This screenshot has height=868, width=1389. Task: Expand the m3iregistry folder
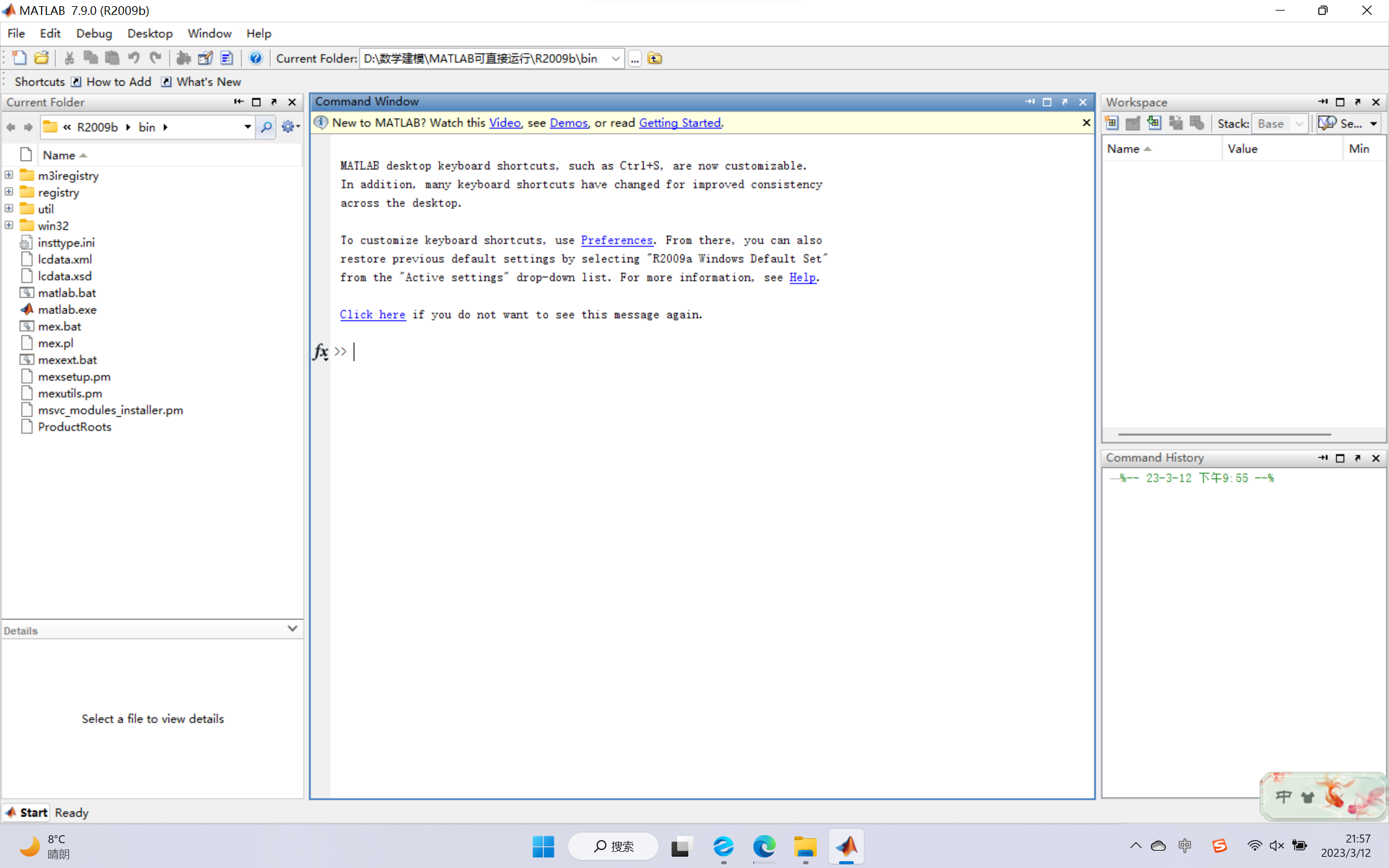click(9, 175)
